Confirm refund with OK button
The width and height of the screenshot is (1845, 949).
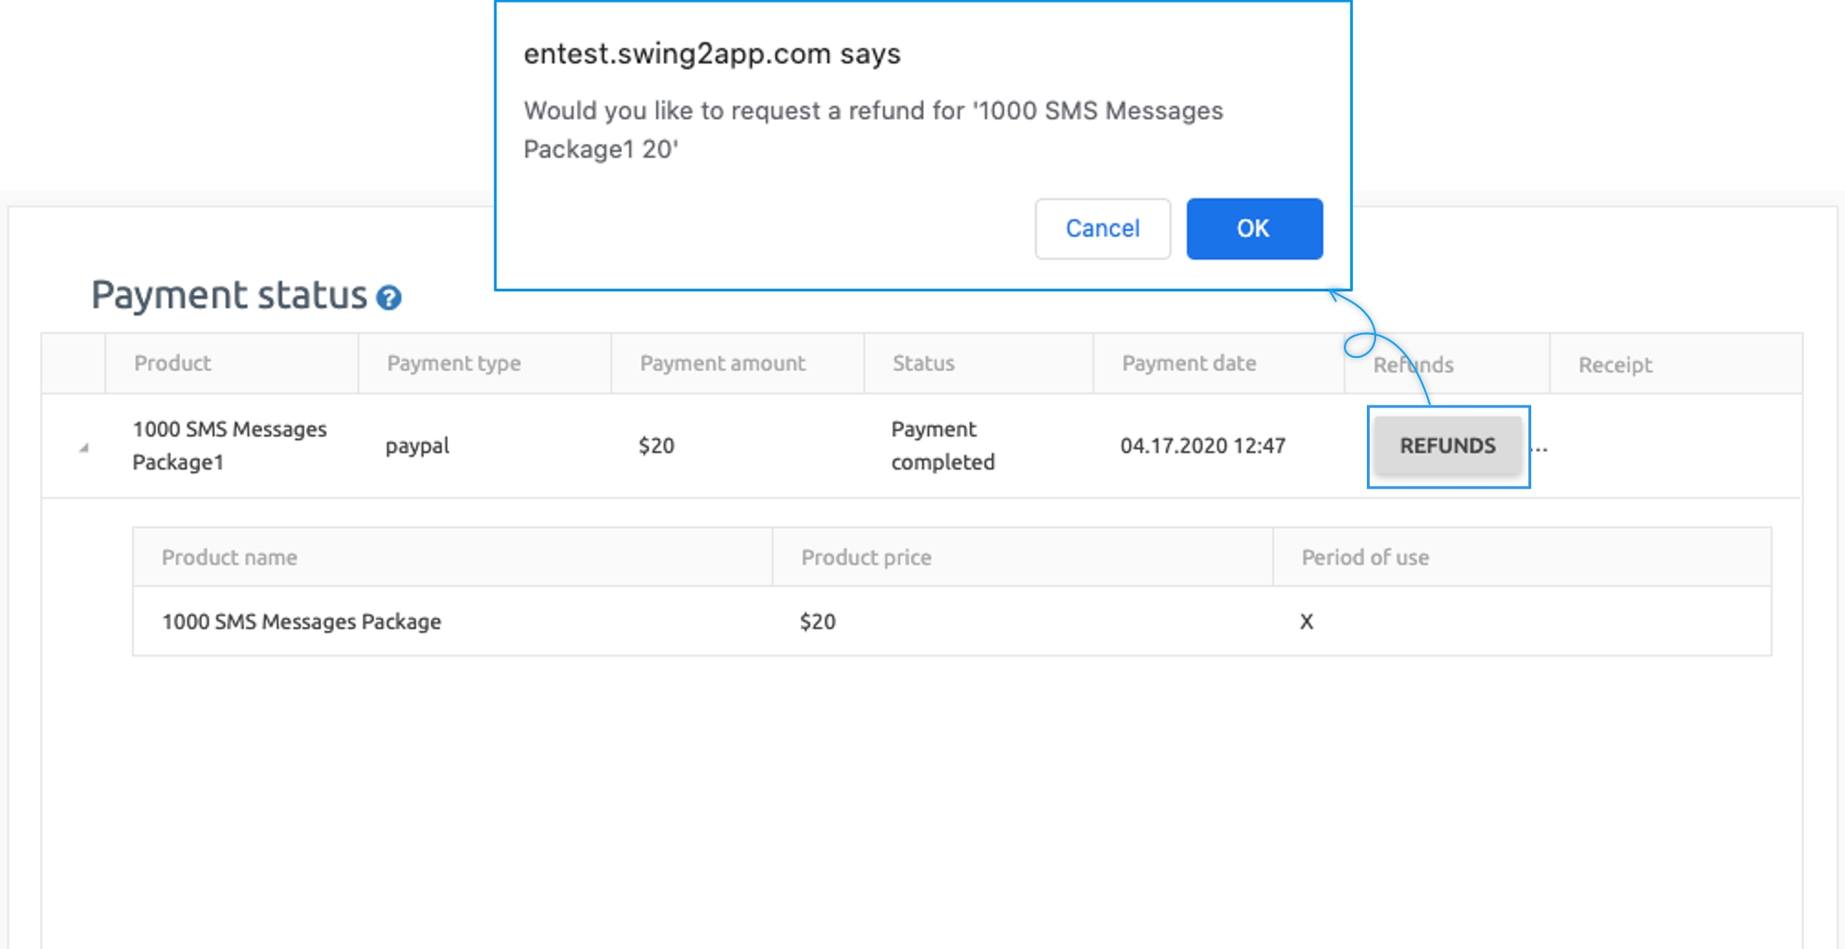click(x=1254, y=229)
